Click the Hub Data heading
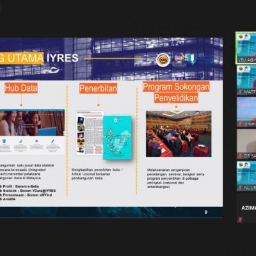256x256 pixels. click(x=21, y=88)
